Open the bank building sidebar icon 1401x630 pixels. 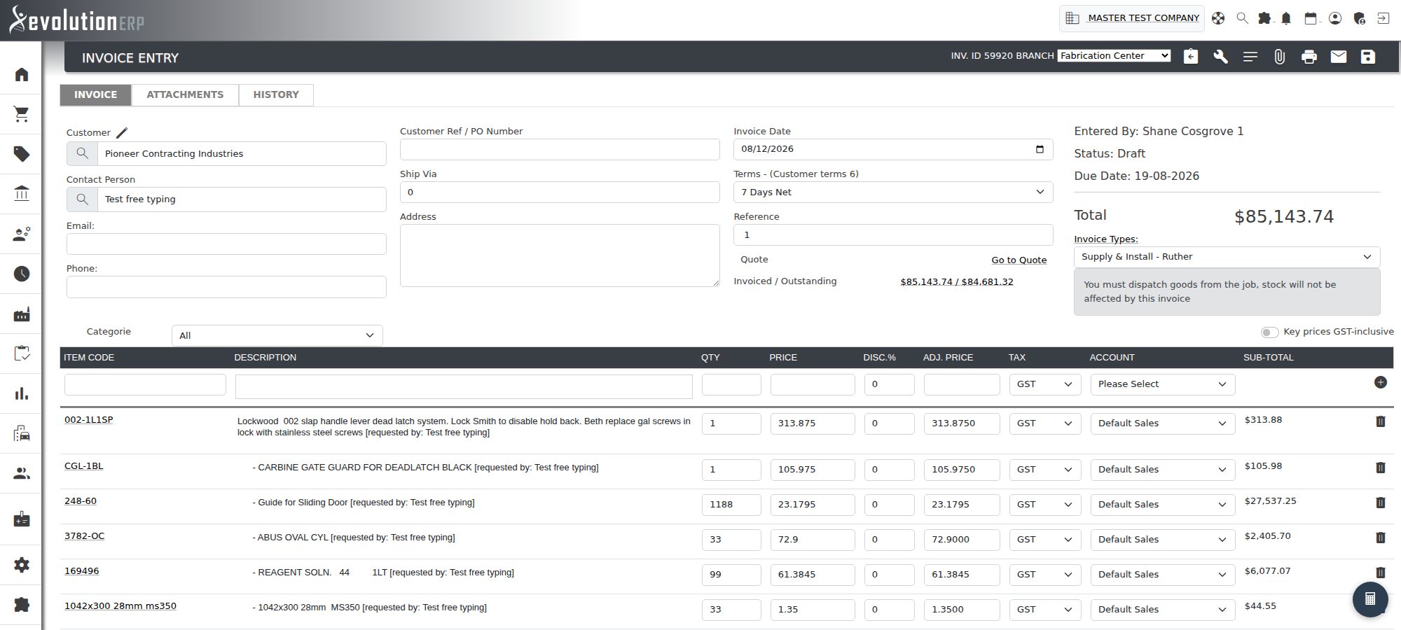pyautogui.click(x=22, y=194)
